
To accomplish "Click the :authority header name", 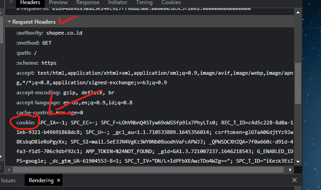I will click(x=30, y=33).
